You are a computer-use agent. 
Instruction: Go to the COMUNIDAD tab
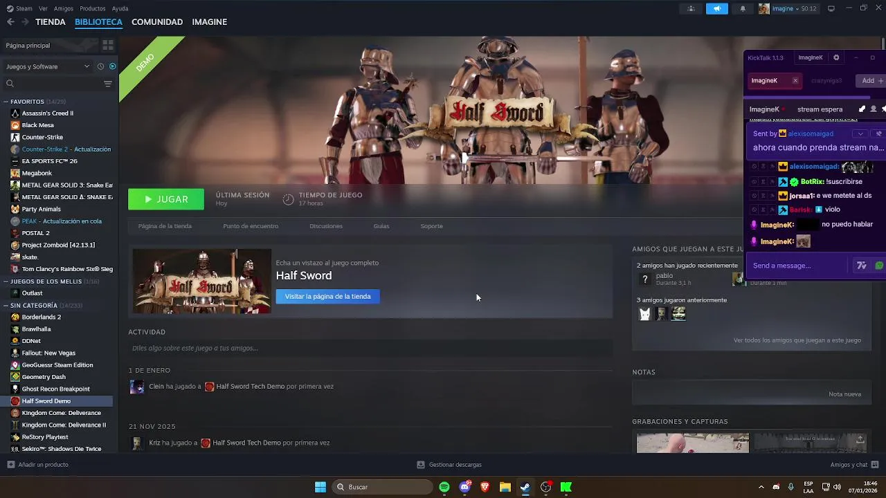tap(157, 22)
